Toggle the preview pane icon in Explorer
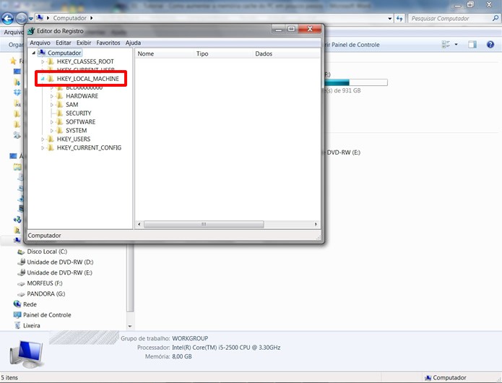 [x=472, y=45]
